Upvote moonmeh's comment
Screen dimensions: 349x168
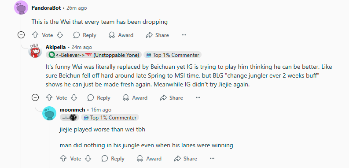(x=63, y=159)
